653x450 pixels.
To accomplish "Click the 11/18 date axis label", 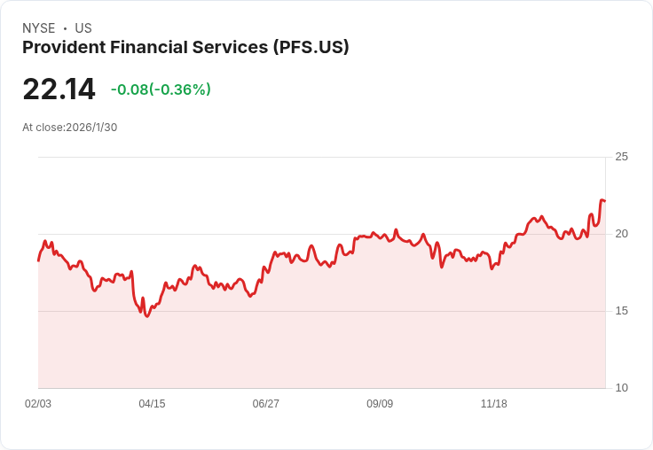I will click(493, 404).
